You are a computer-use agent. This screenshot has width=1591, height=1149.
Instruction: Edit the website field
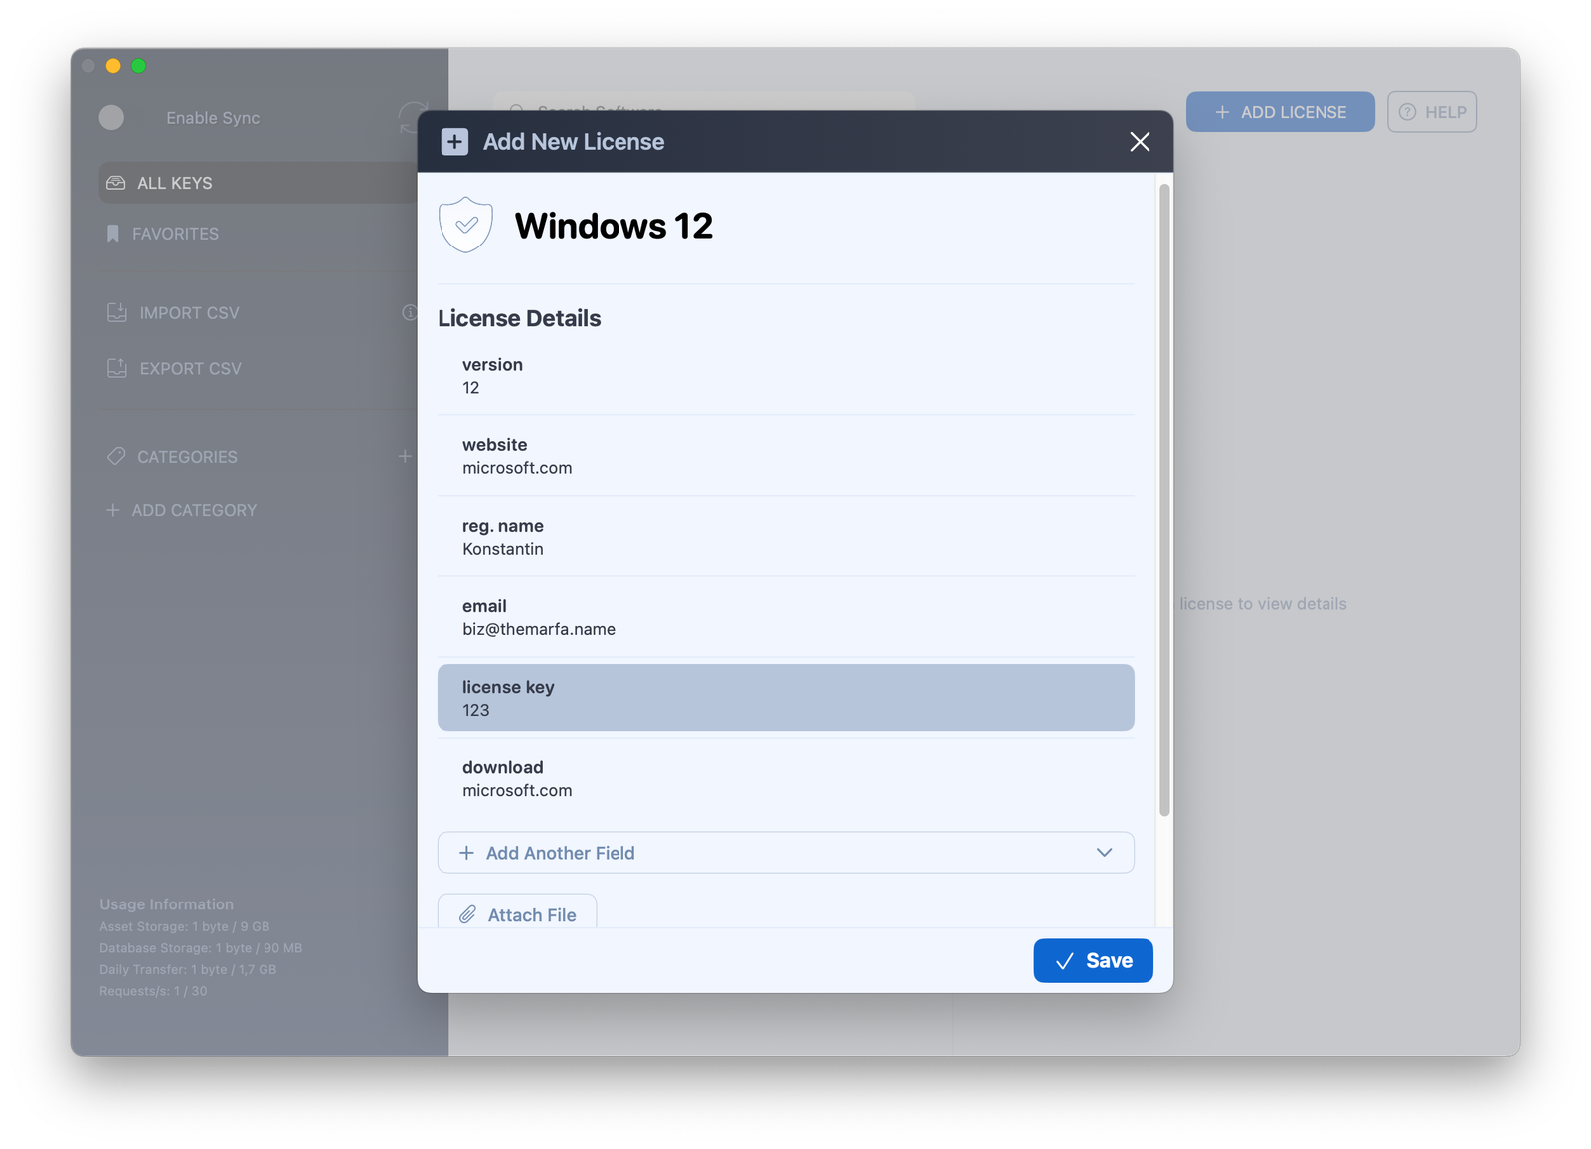coord(786,456)
